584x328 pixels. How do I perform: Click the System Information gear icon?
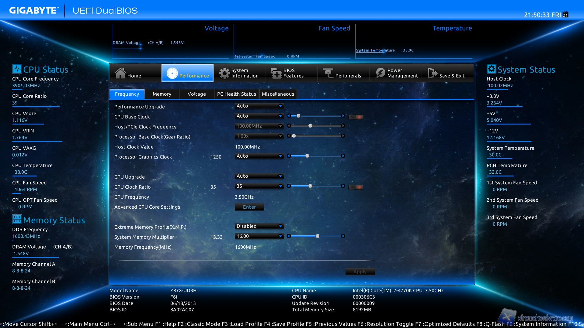(224, 73)
